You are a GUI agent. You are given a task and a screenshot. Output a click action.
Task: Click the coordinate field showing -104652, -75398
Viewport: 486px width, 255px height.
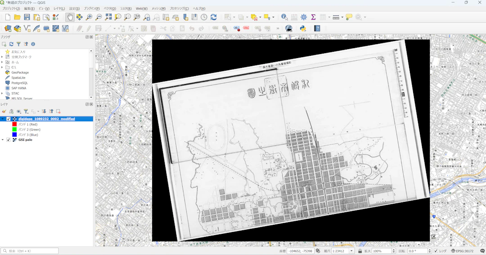click(x=300, y=251)
